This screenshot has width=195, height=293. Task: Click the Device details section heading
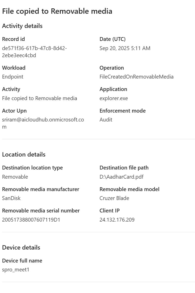coord(21,248)
